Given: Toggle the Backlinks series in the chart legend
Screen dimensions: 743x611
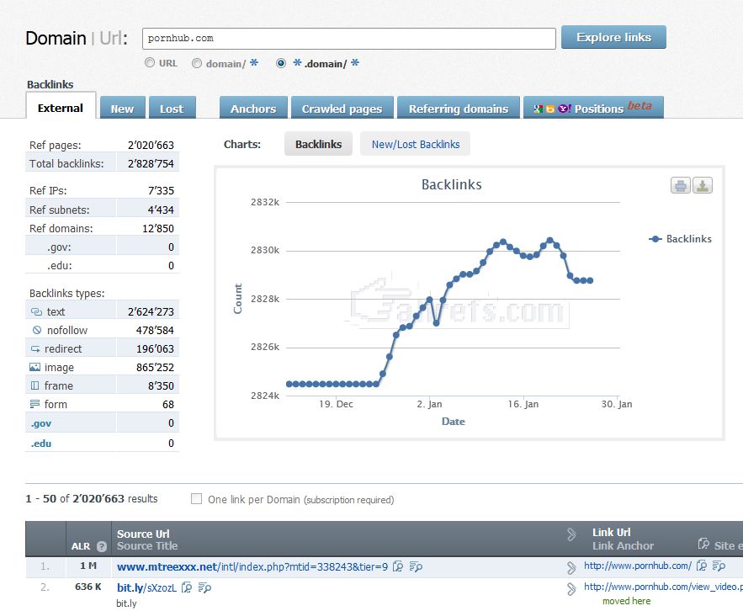Looking at the screenshot, I should pos(681,239).
